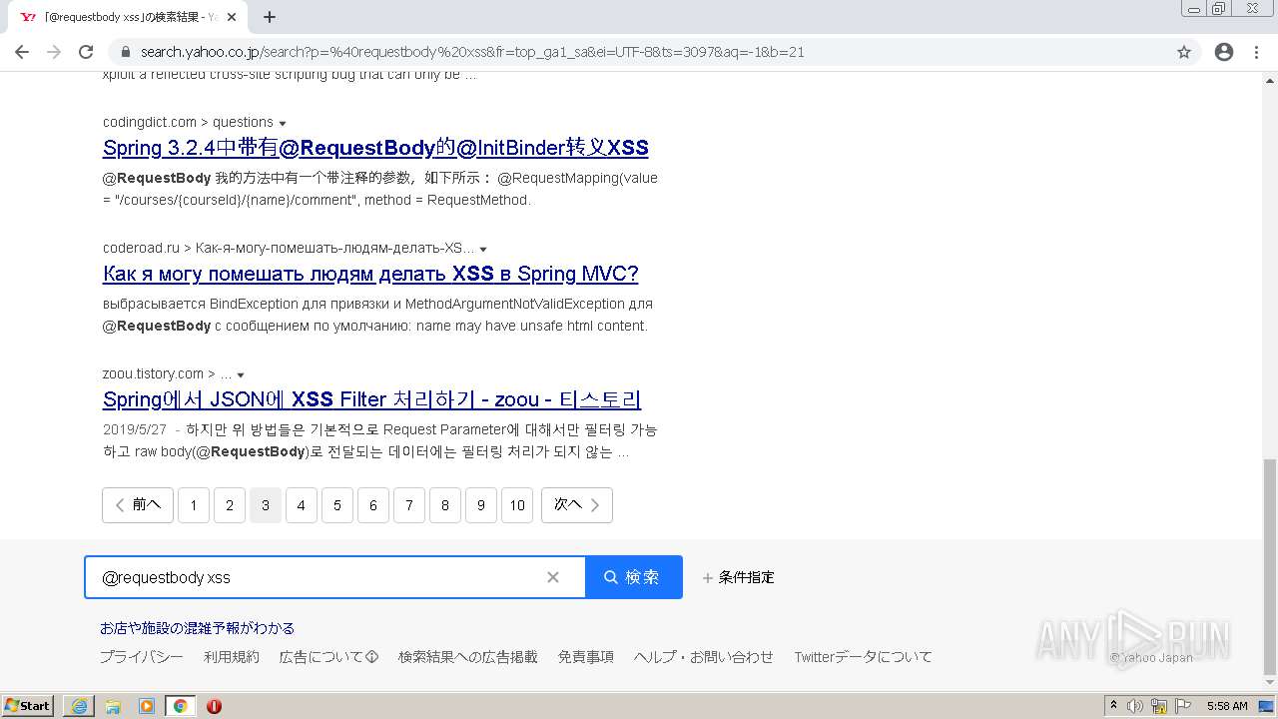
Task: Open the Windows Start menu
Action: [x=28, y=706]
